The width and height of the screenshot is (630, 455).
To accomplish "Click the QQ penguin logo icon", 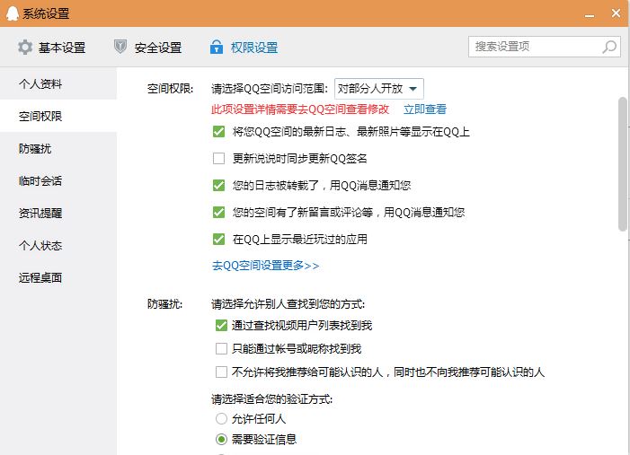I will (x=13, y=13).
